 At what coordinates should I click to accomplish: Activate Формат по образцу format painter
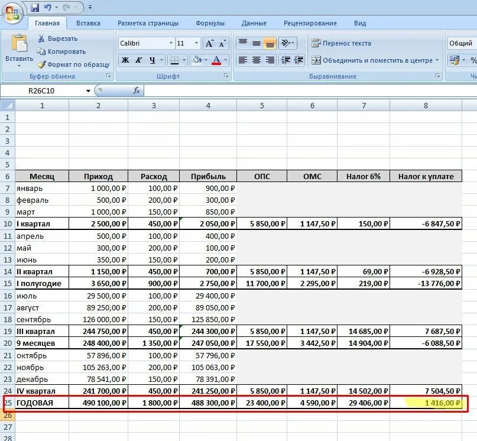73,64
